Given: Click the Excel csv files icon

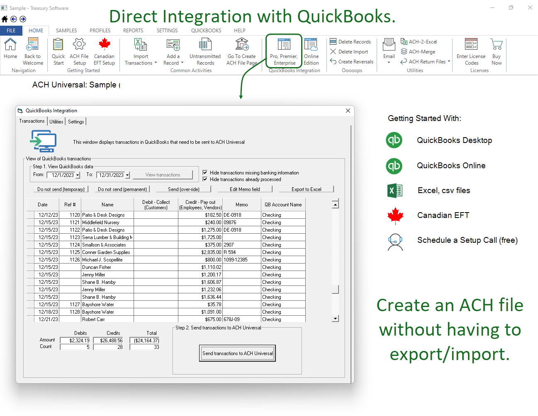Looking at the screenshot, I should [395, 191].
